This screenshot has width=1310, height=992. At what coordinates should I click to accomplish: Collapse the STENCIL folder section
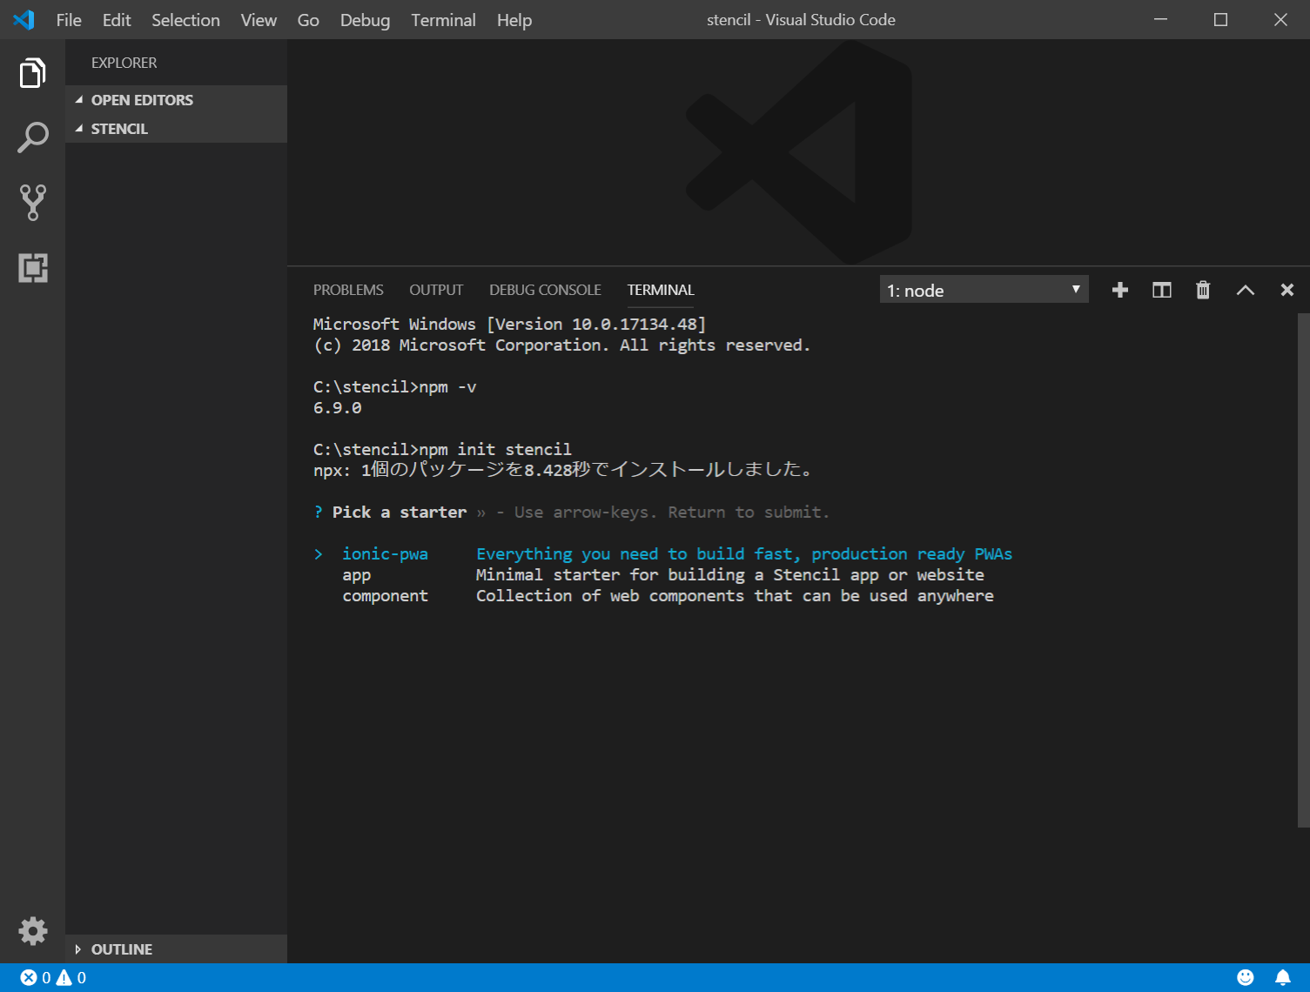pos(176,129)
